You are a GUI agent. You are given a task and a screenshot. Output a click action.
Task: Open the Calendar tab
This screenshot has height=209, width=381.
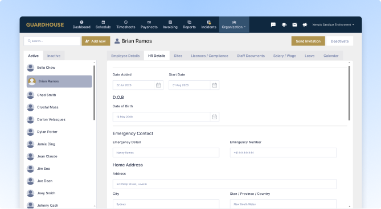coord(331,56)
